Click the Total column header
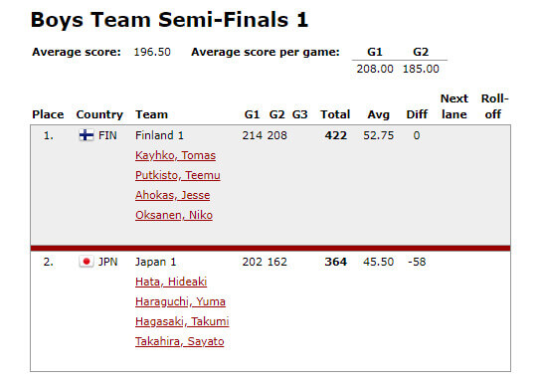Image resolution: width=541 pixels, height=381 pixels. 335,114
